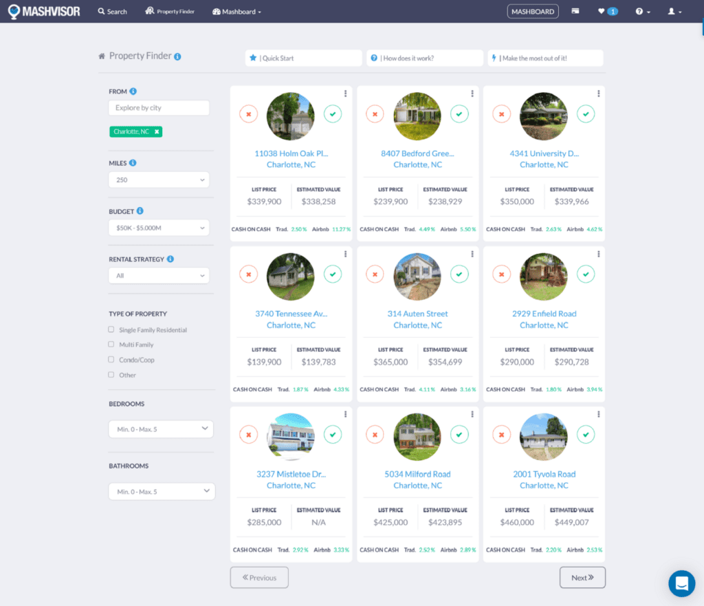This screenshot has height=606, width=704.
Task: Click the billing card icon in top bar
Action: 575,11
